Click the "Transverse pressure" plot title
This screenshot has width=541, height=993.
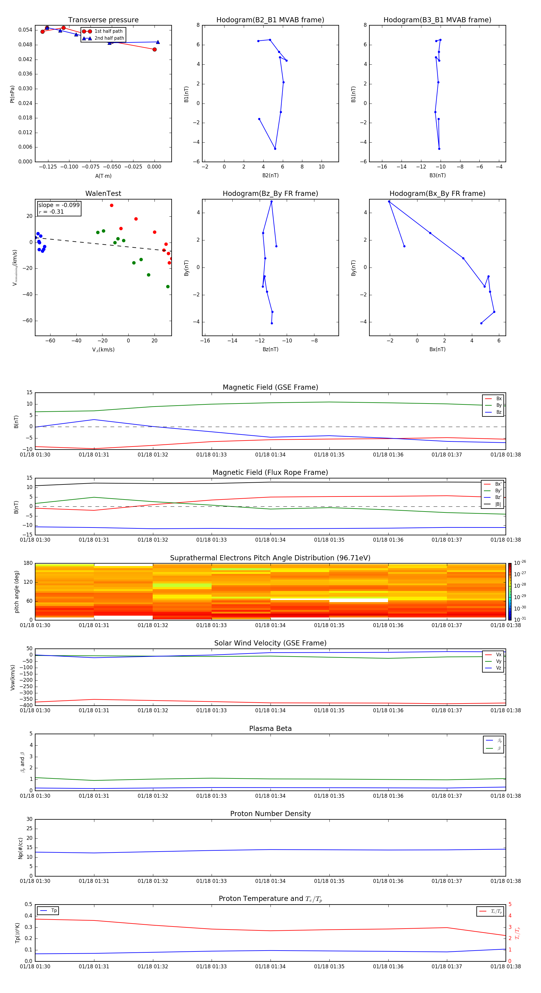103,20
